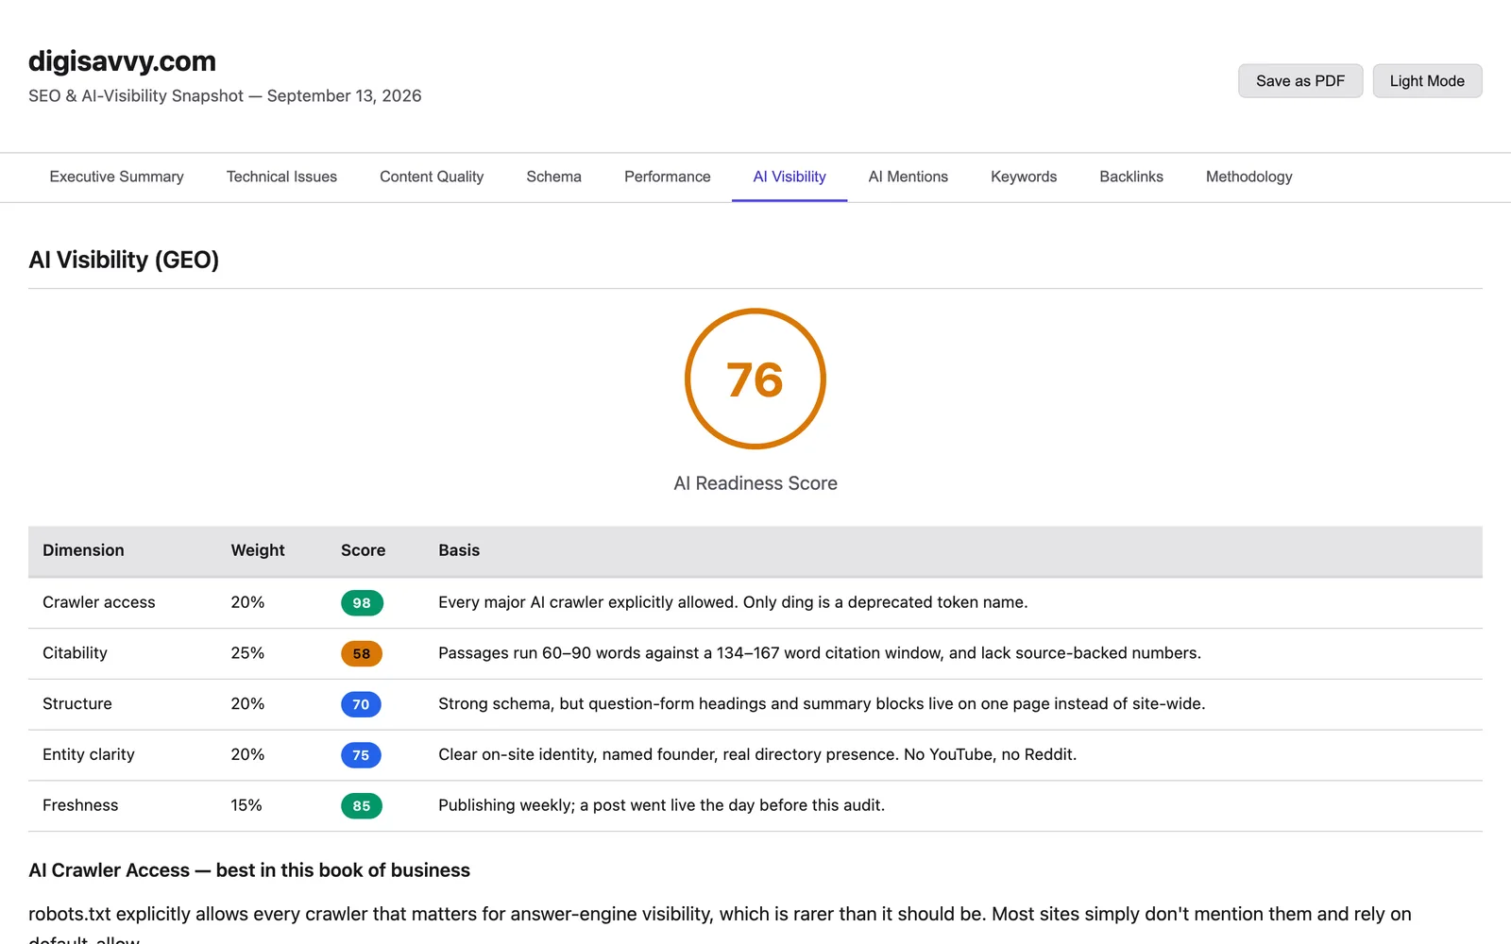Click the Basis column header
Screen dimensions: 1511x944
pos(459,550)
